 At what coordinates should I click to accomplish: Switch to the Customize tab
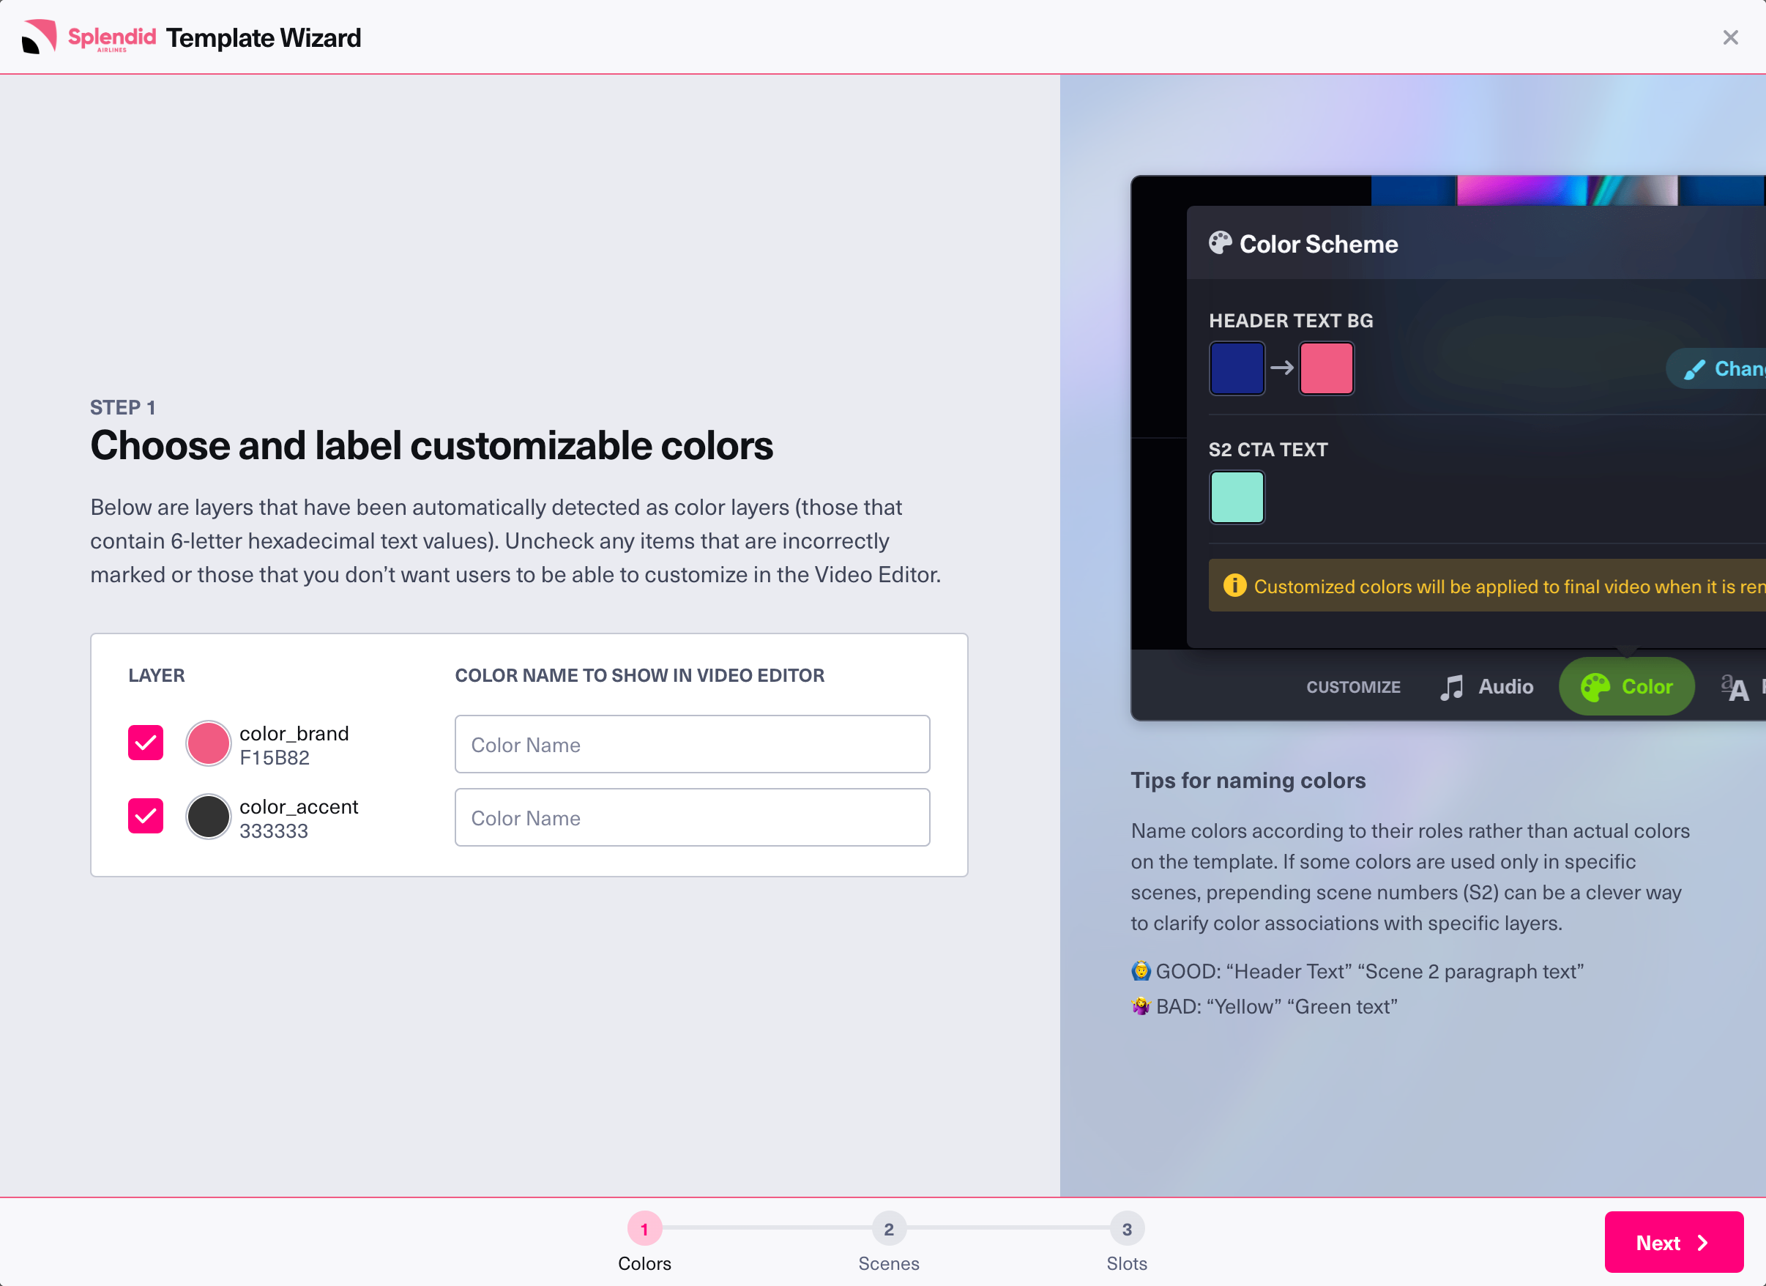[1353, 686]
